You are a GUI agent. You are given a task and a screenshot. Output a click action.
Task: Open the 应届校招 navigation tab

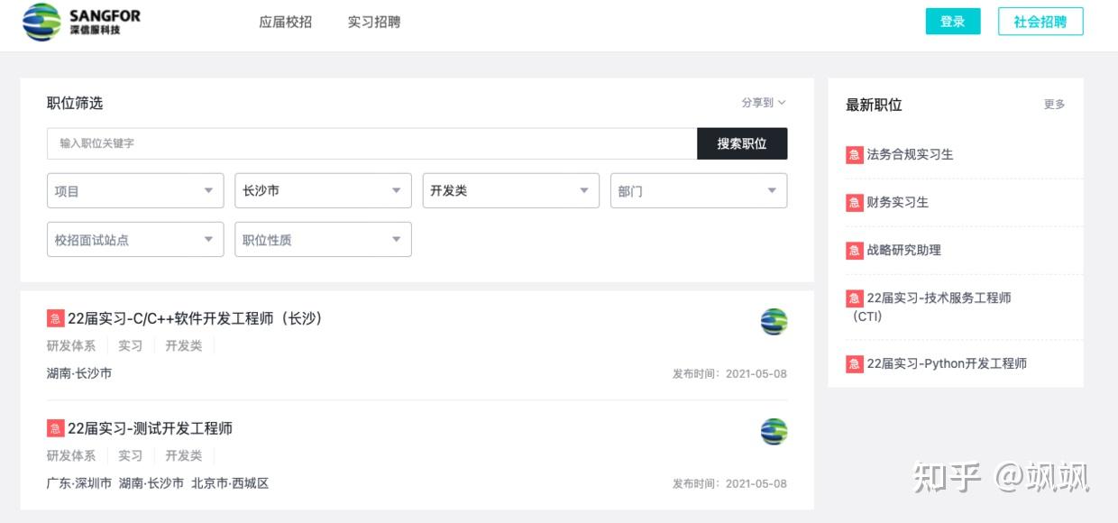(x=285, y=22)
